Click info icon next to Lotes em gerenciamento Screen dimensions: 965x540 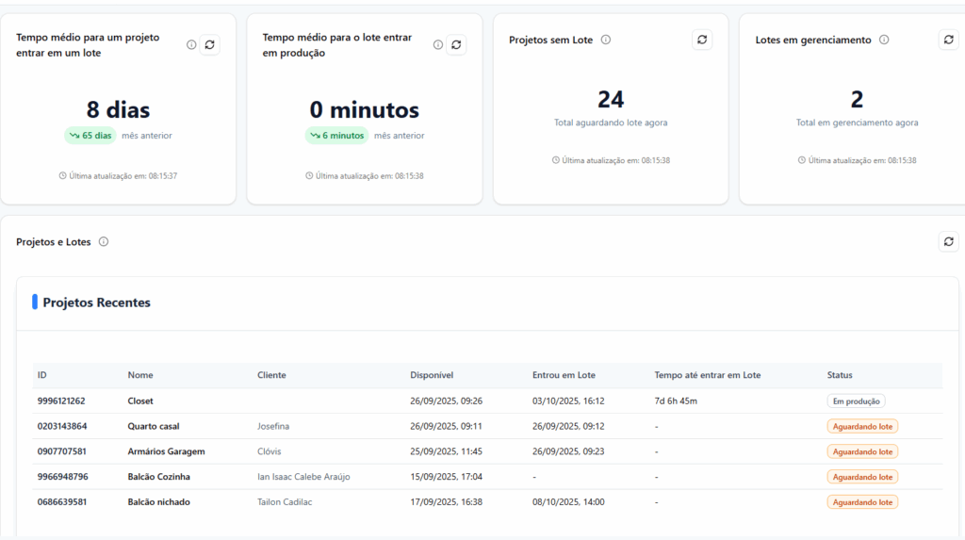(x=884, y=40)
